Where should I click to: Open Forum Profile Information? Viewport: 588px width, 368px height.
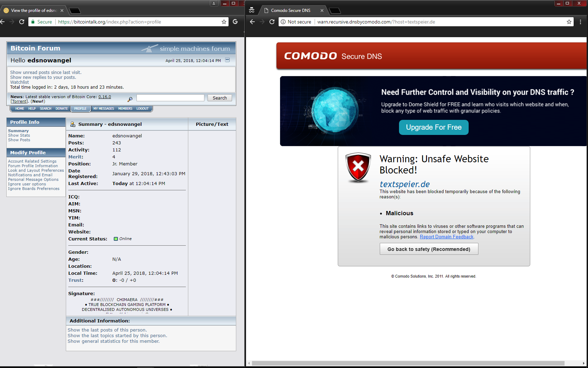click(x=33, y=166)
